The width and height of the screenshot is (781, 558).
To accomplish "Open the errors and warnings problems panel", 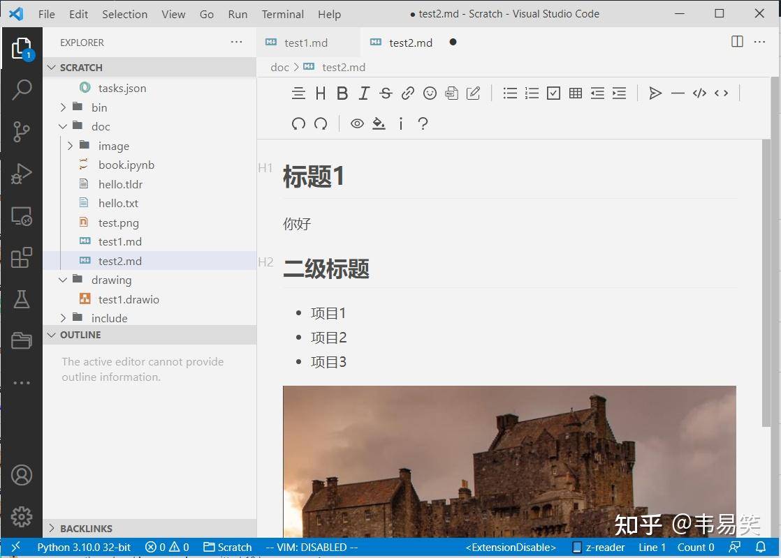I will click(x=167, y=548).
